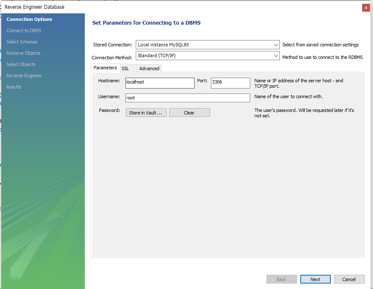Viewport: 373px width, 289px height.
Task: Click 'Select from saved connection settings' text
Action: tap(320, 45)
